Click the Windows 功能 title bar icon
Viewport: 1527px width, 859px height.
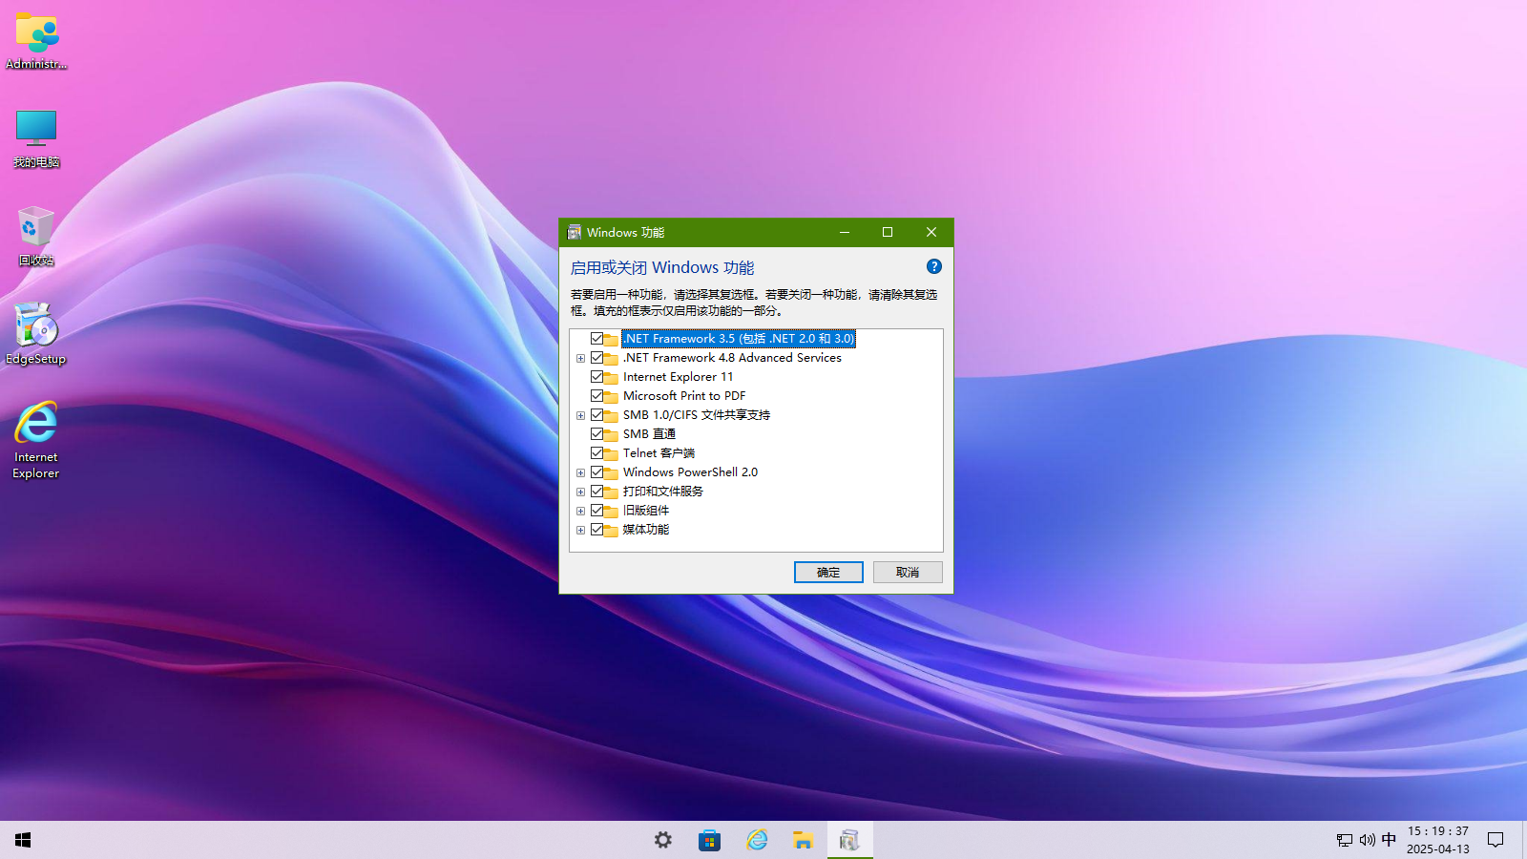pos(575,232)
